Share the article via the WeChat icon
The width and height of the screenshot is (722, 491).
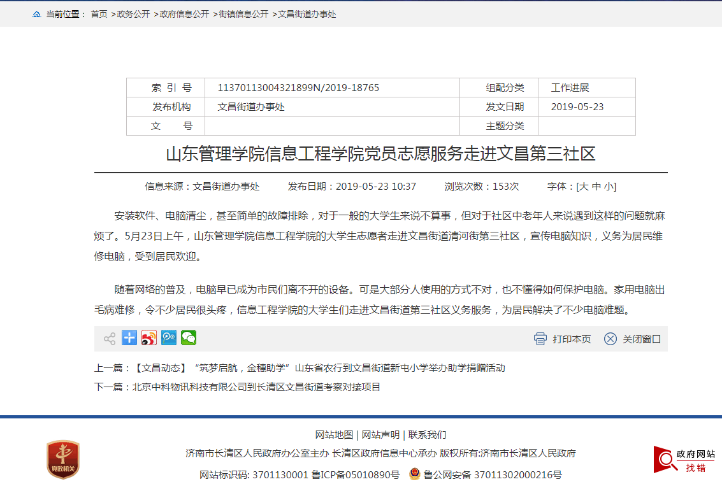(x=189, y=338)
